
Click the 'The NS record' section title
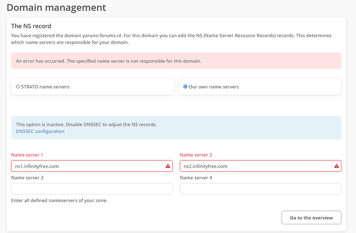31,26
